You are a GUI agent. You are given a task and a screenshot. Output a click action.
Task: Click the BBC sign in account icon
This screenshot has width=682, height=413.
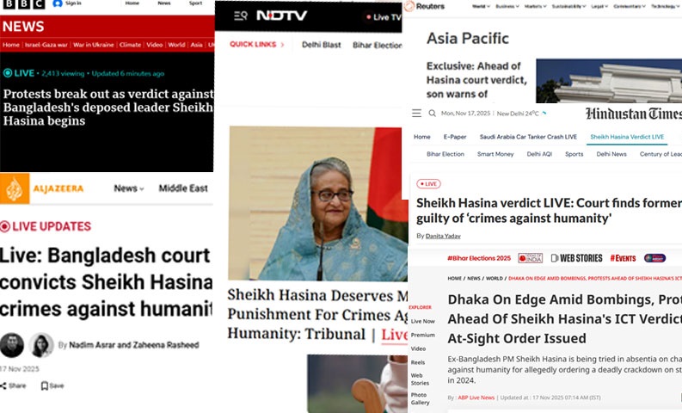click(x=58, y=3)
